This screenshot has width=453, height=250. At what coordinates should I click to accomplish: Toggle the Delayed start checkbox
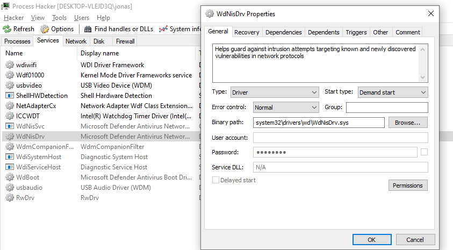tap(215, 180)
